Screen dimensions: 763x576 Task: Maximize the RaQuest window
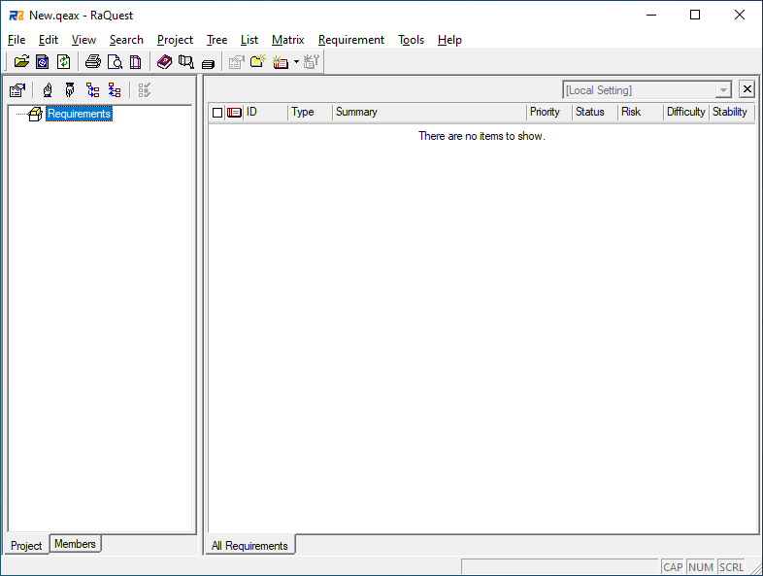[x=695, y=16]
